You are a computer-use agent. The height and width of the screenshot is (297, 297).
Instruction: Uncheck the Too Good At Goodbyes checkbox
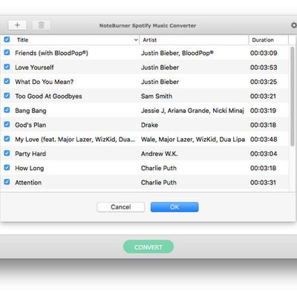[x=7, y=96]
